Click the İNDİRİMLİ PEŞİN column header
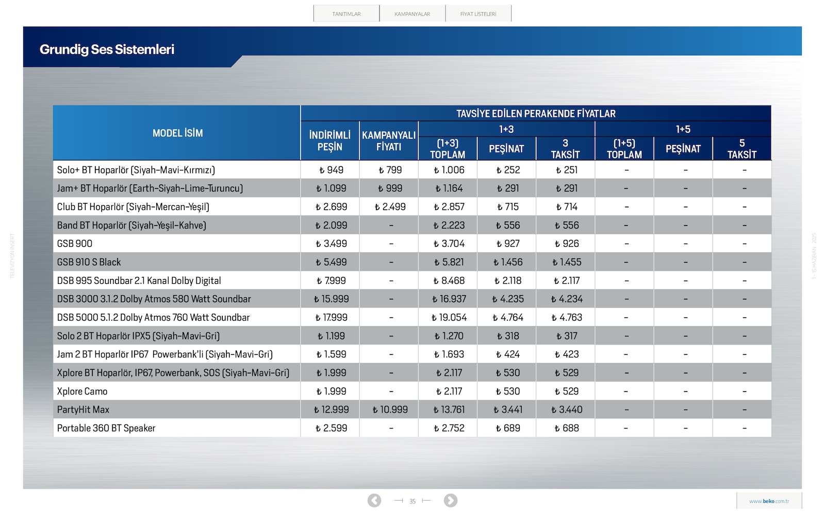The width and height of the screenshot is (825, 512). pyautogui.click(x=330, y=141)
